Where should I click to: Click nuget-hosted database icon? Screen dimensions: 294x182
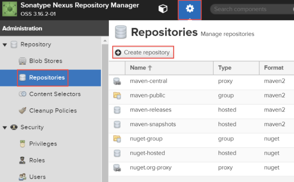(x=117, y=153)
